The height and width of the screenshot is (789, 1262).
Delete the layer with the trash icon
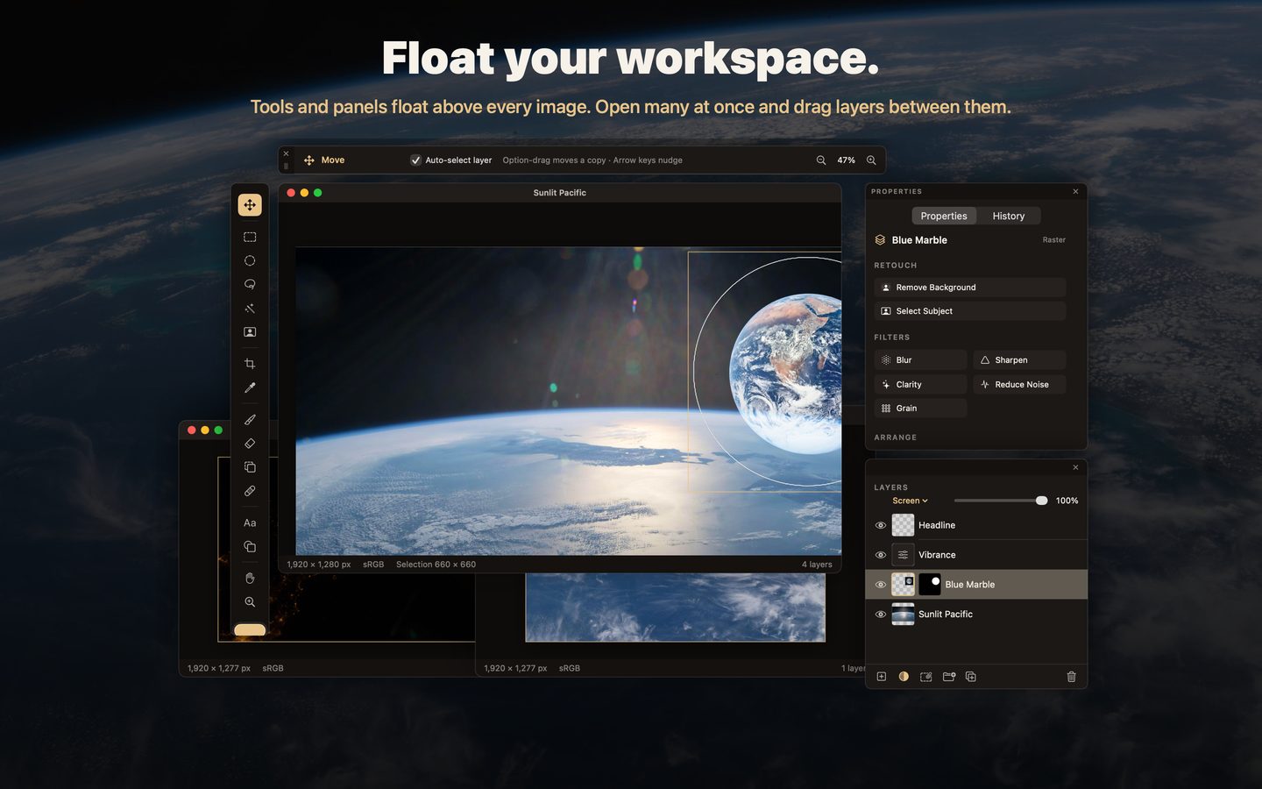click(1071, 677)
